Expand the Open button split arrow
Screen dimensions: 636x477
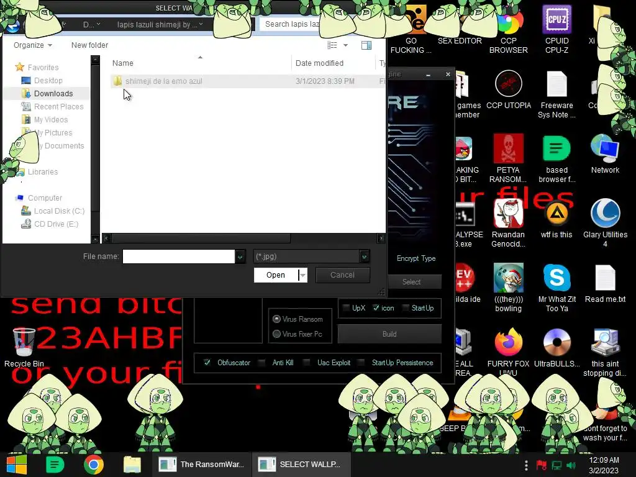(303, 275)
